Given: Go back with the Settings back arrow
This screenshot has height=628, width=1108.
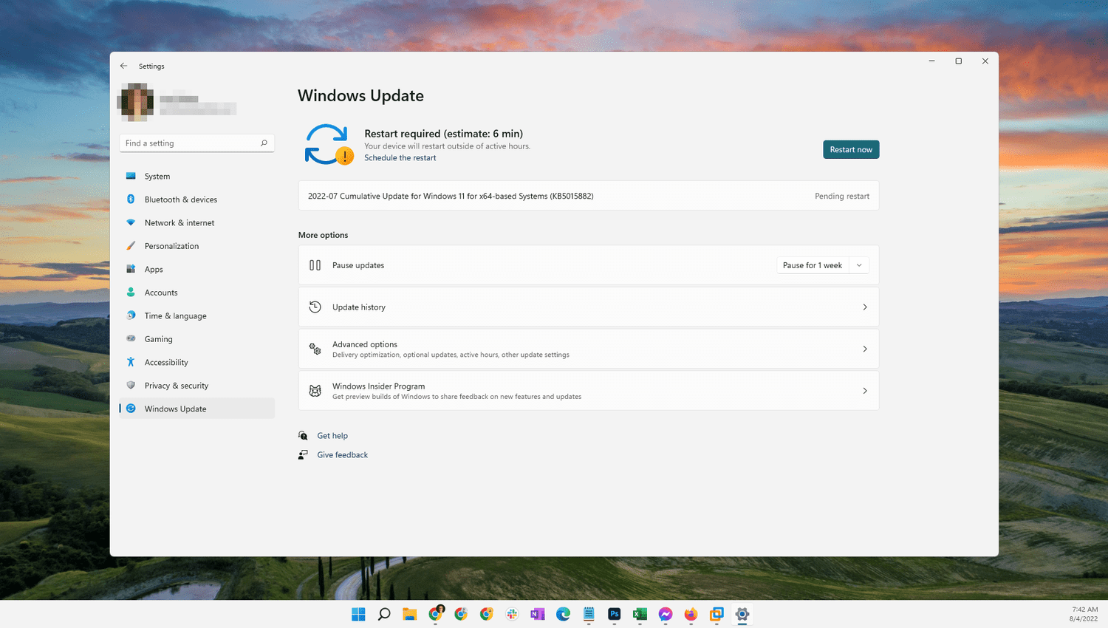Looking at the screenshot, I should click(x=123, y=66).
